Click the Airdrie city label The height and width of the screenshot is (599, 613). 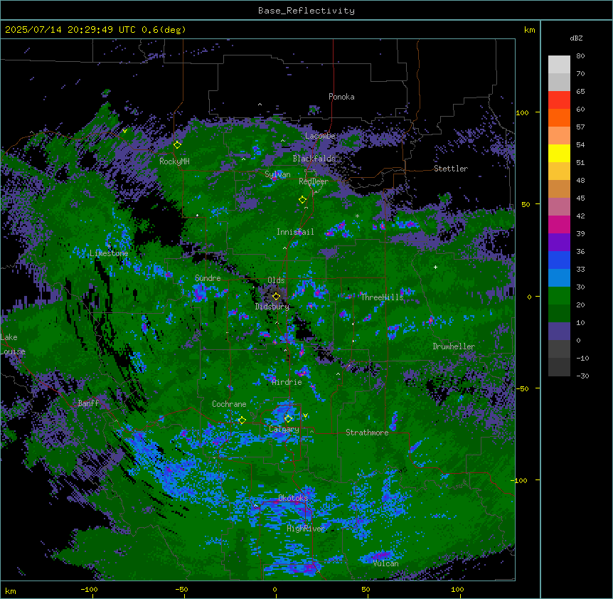coord(287,382)
